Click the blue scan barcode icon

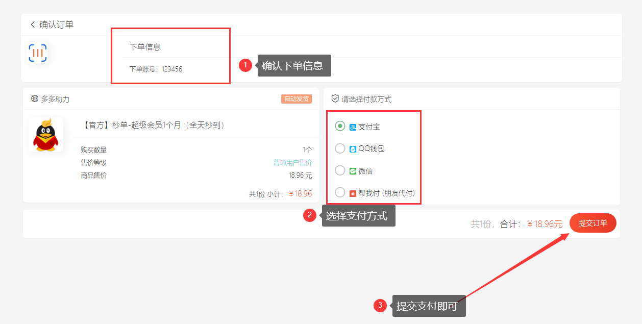(38, 53)
